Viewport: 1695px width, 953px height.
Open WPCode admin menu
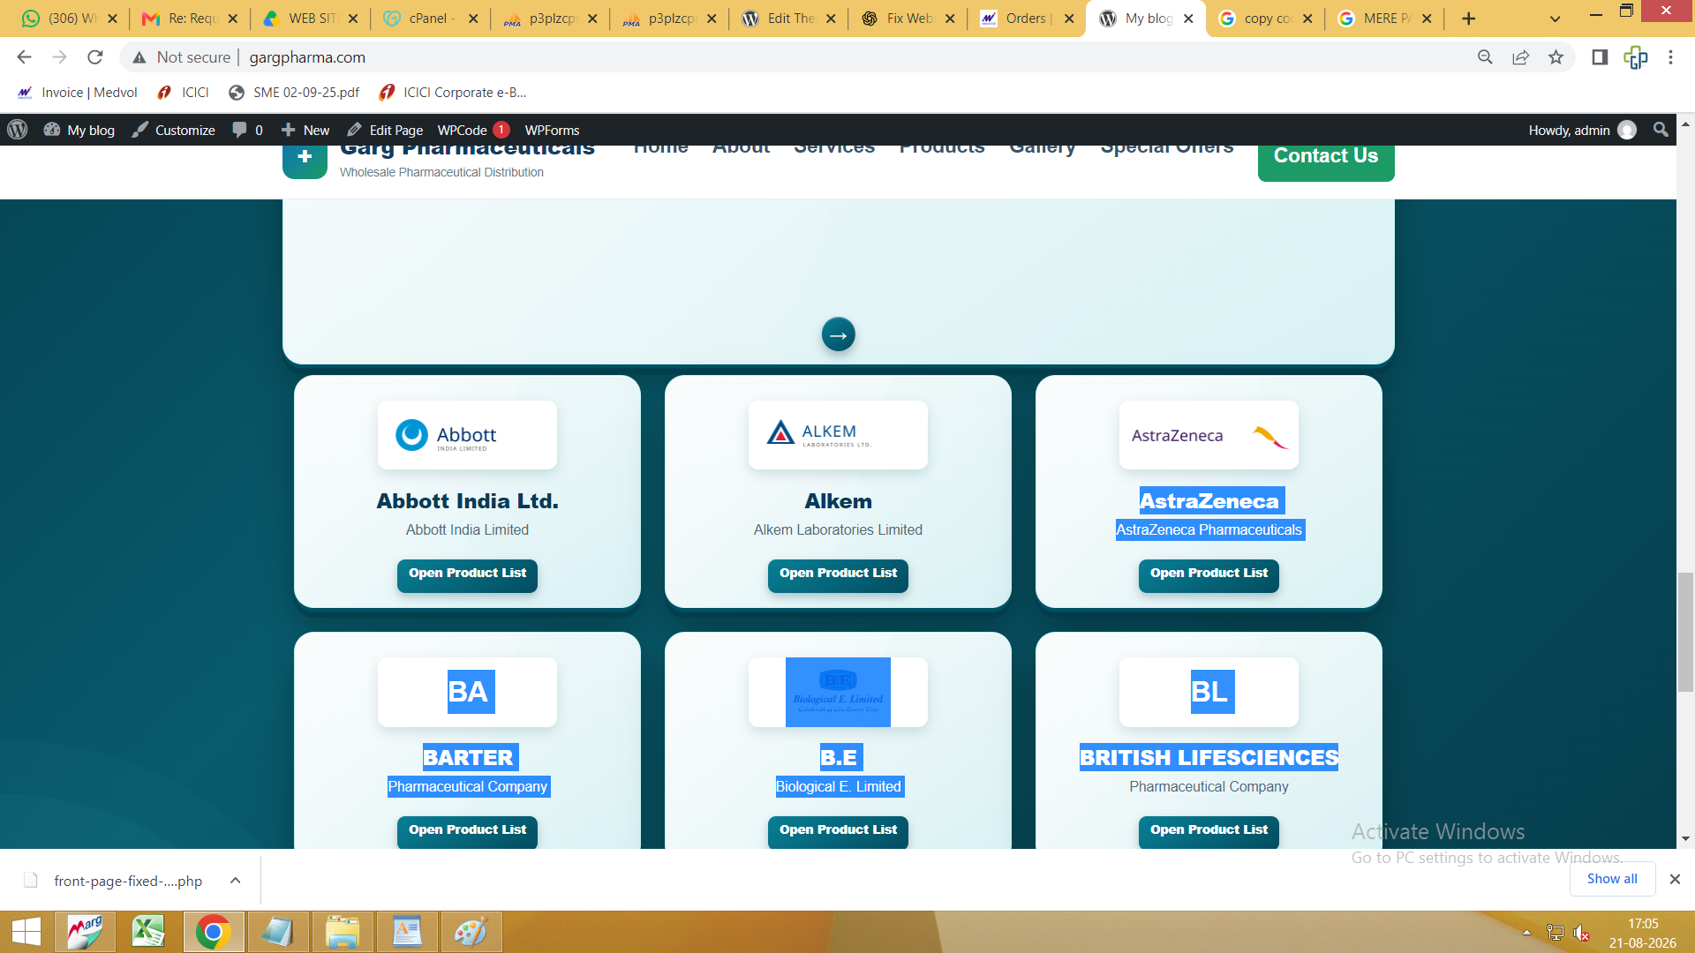coord(473,130)
